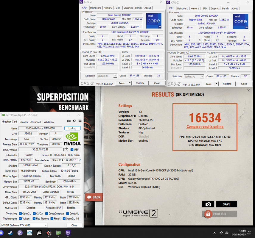Toggle the PhysX checkbox
Image resolution: width=255 pixels, height=238 pixels.
click(52, 218)
